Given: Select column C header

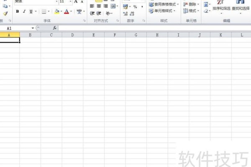Looking at the screenshot, I should (x=51, y=35).
